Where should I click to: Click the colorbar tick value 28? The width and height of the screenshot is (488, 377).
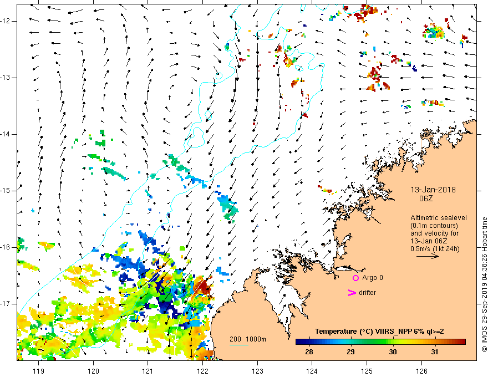click(x=309, y=352)
